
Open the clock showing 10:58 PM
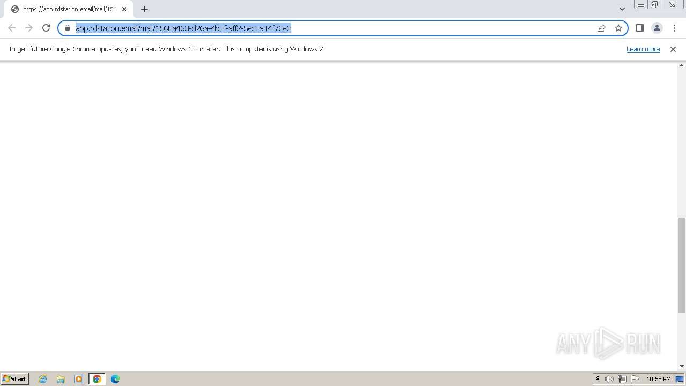coord(659,379)
